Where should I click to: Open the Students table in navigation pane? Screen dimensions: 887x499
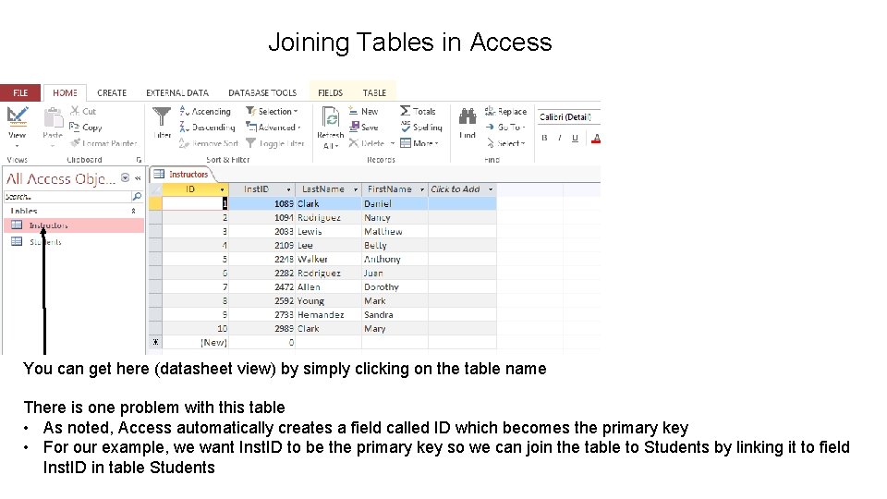pyautogui.click(x=74, y=241)
